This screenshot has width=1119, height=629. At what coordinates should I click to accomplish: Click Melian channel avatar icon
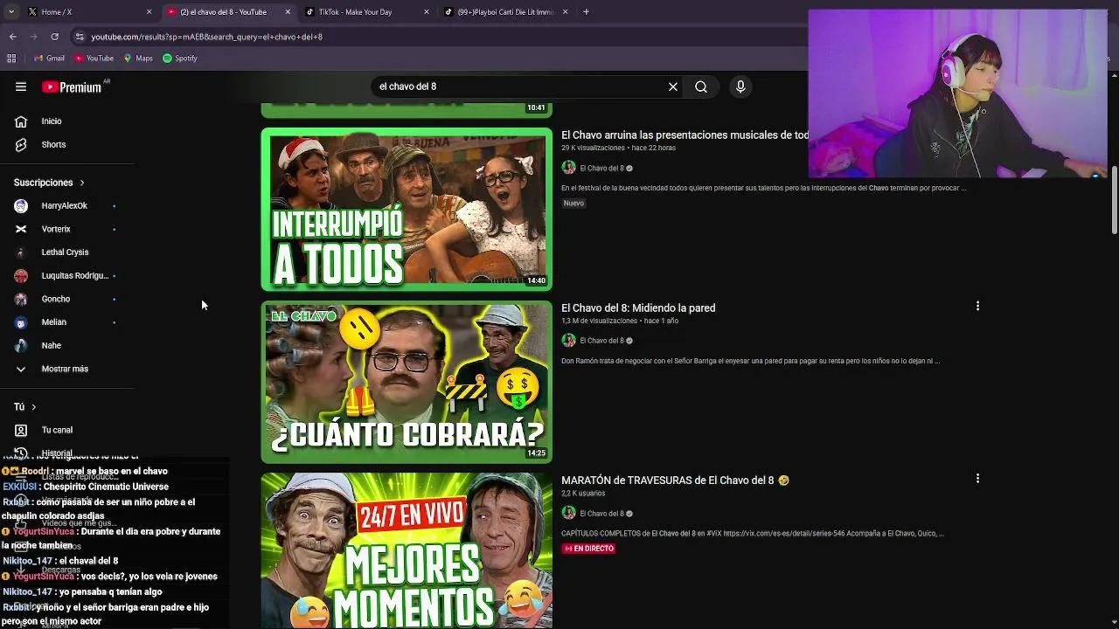tap(21, 322)
